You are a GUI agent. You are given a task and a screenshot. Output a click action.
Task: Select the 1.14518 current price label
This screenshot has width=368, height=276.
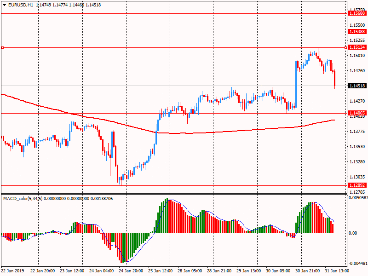click(x=357, y=86)
